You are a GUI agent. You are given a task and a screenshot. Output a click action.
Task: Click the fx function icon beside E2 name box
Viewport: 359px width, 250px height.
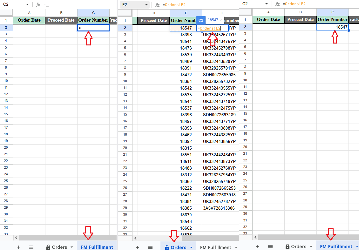[x=157, y=5]
